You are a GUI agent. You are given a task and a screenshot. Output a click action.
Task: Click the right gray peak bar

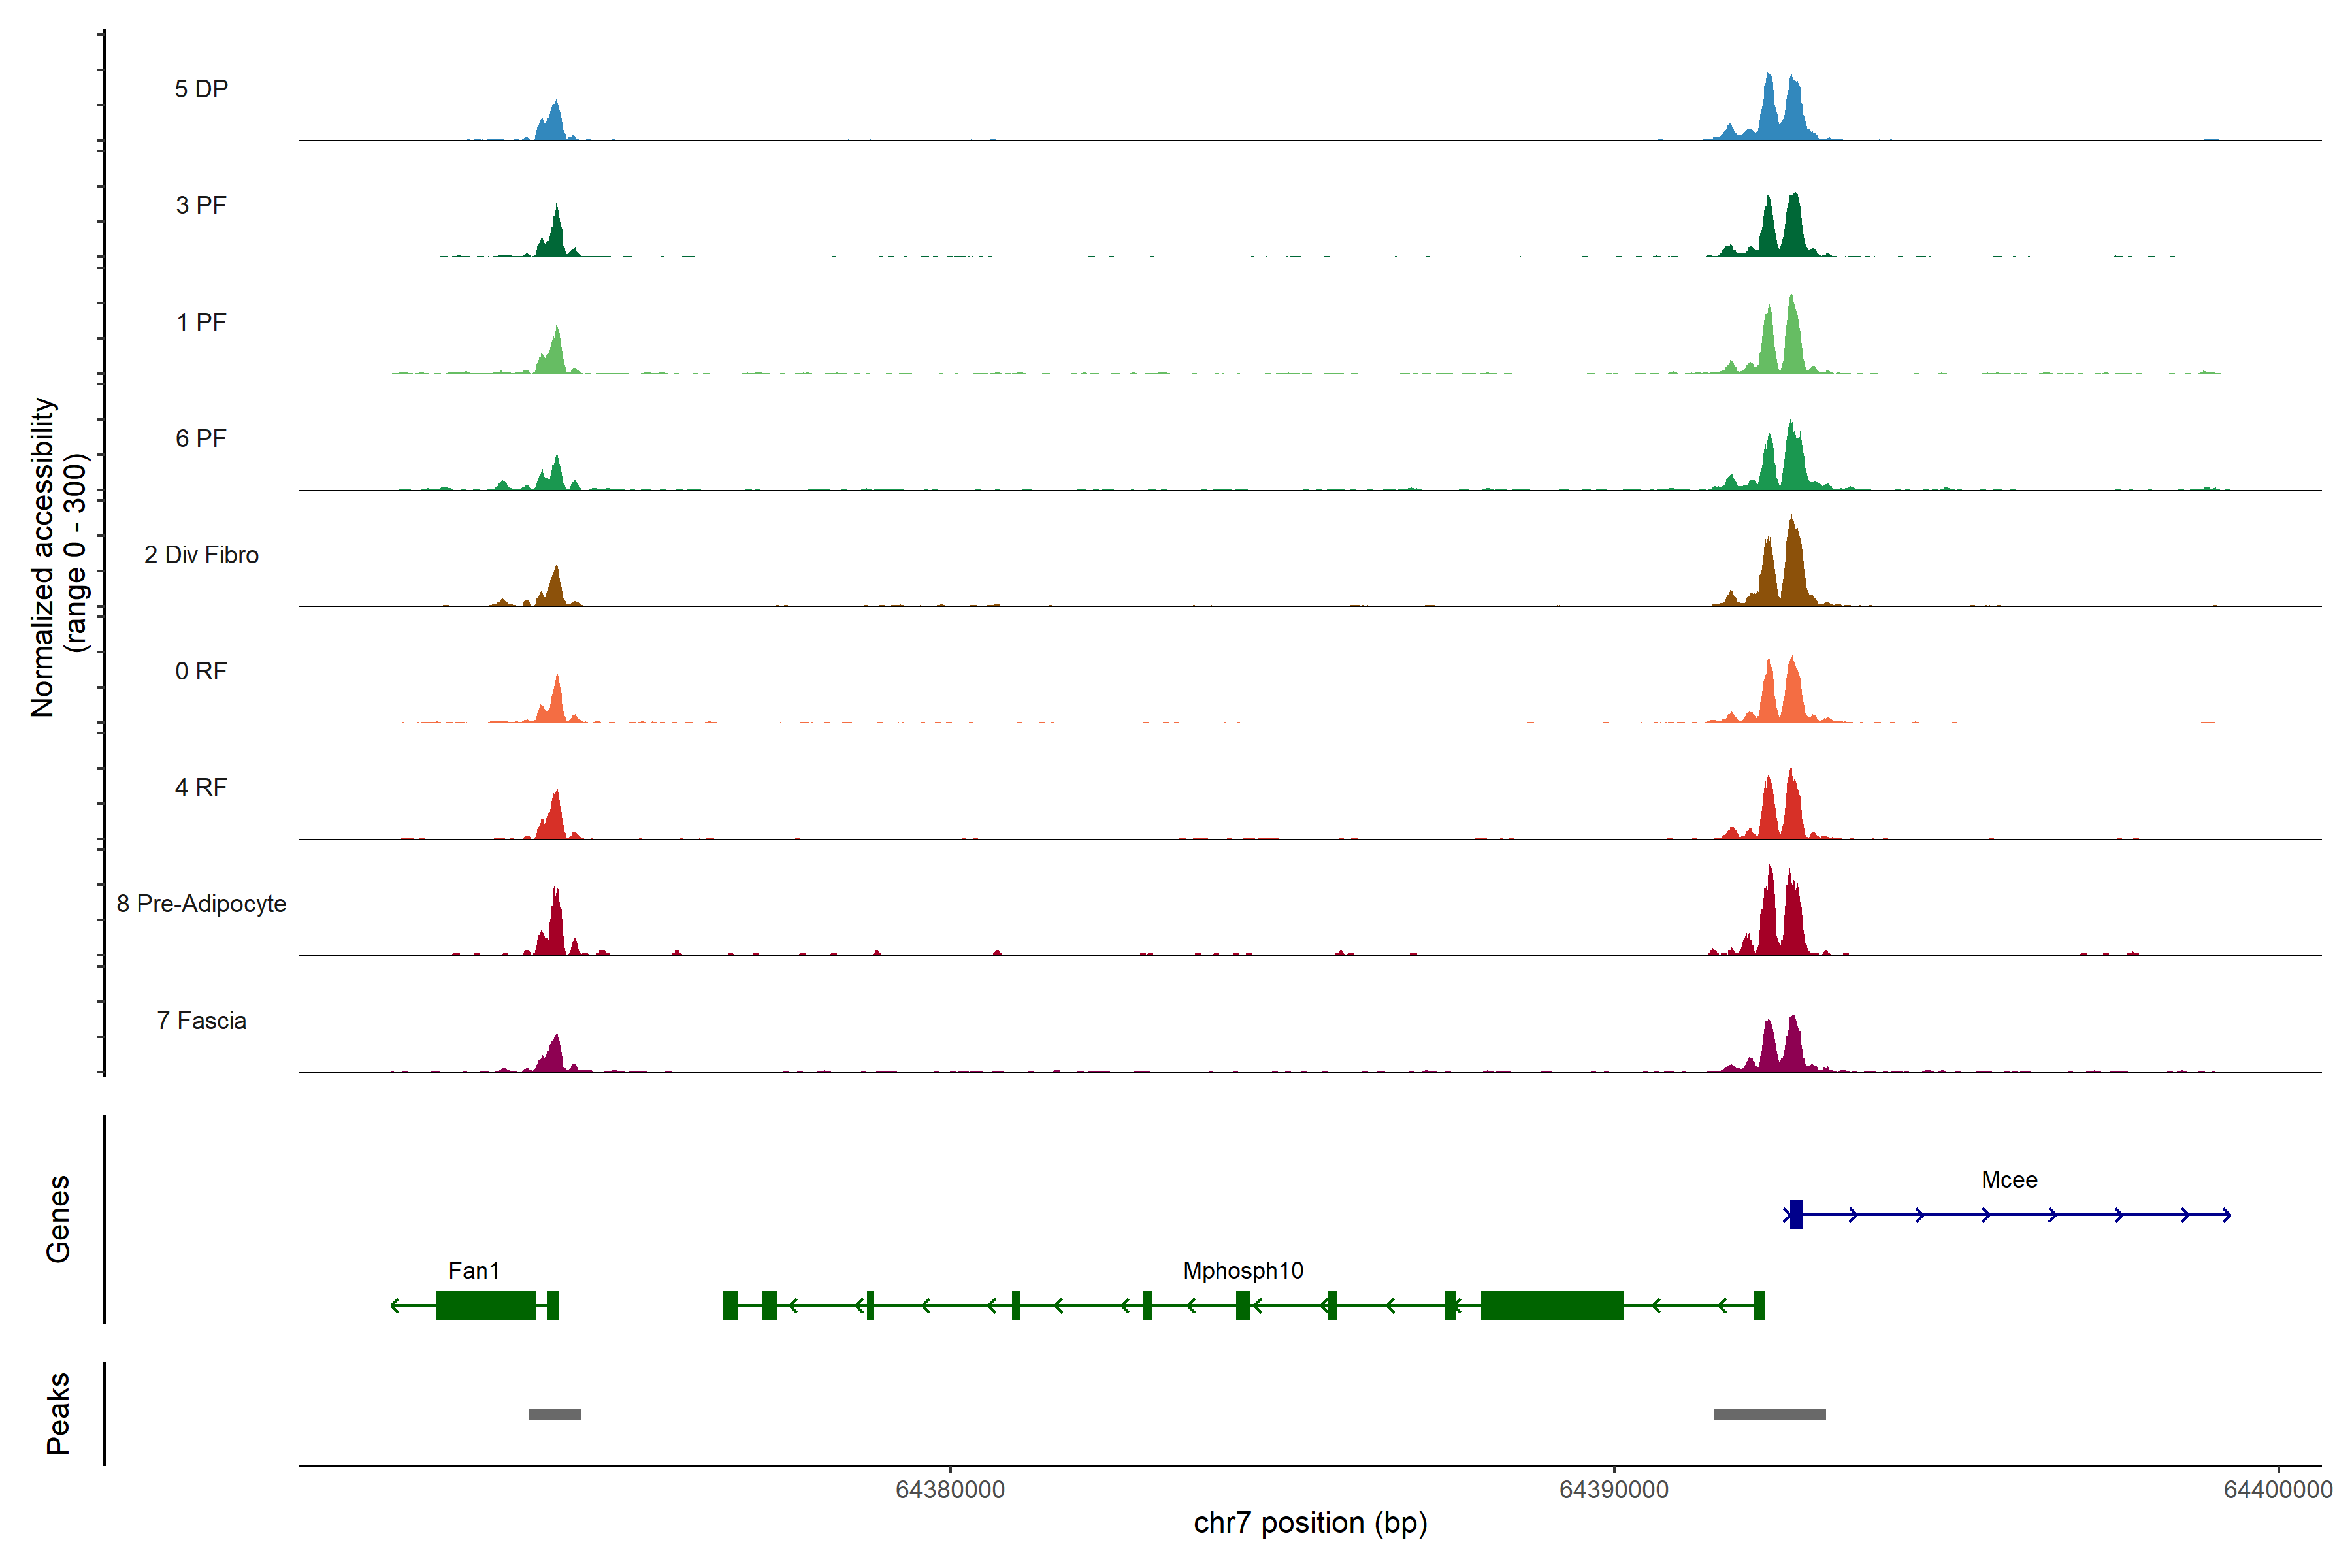point(1769,1414)
